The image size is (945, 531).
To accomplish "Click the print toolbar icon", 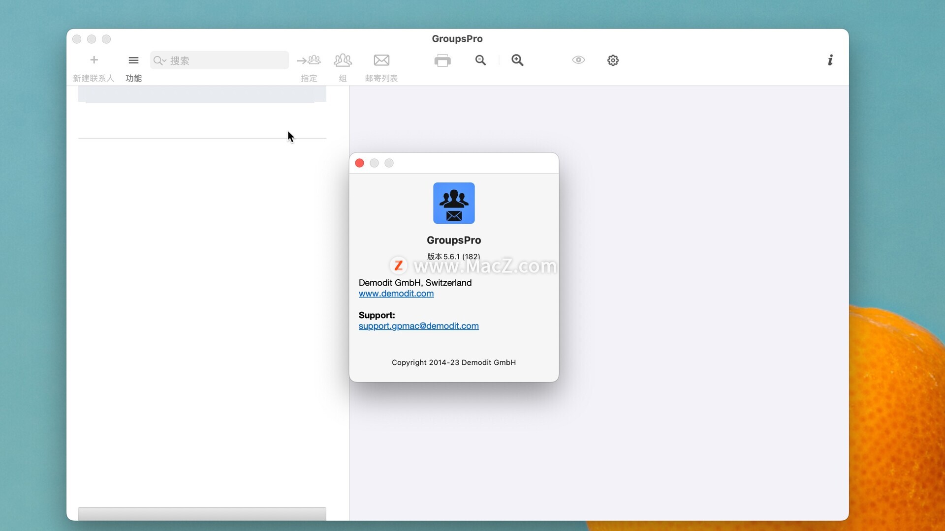I will [x=442, y=60].
